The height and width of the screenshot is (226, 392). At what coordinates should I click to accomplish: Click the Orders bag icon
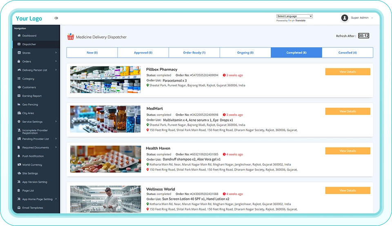[x=19, y=62]
